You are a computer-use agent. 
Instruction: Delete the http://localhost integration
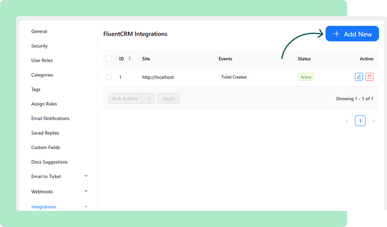(x=369, y=77)
